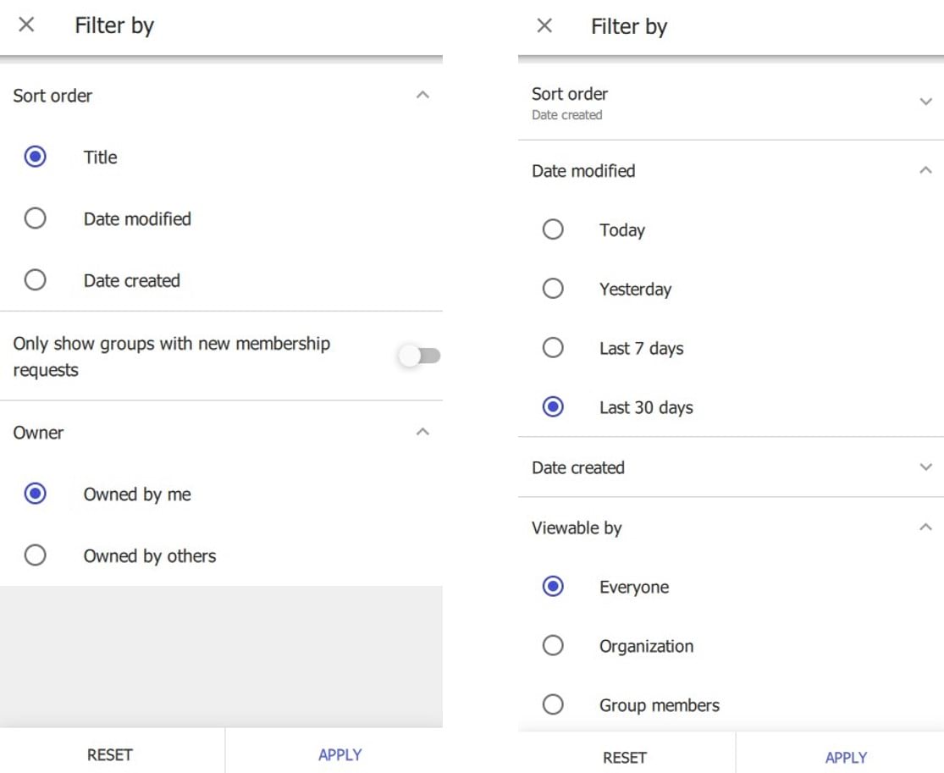Image resolution: width=944 pixels, height=773 pixels.
Task: Expand the Sort order section showing Date created
Action: [925, 102]
